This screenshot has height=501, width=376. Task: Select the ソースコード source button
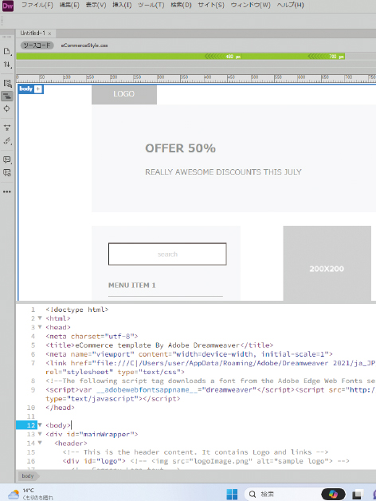(x=37, y=45)
